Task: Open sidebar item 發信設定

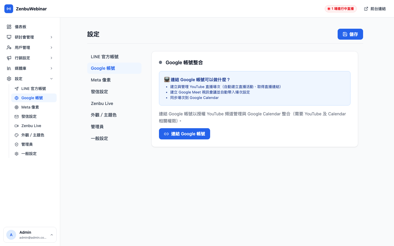Action: [34, 116]
